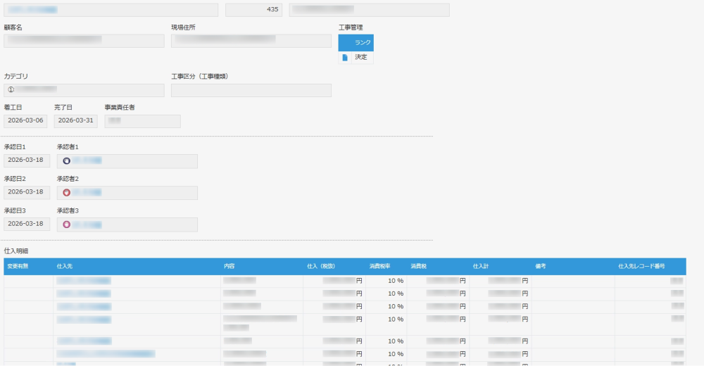Image resolution: width=704 pixels, height=366 pixels.
Task: Click 完了日 value 2026-03-31
Action: pos(76,121)
